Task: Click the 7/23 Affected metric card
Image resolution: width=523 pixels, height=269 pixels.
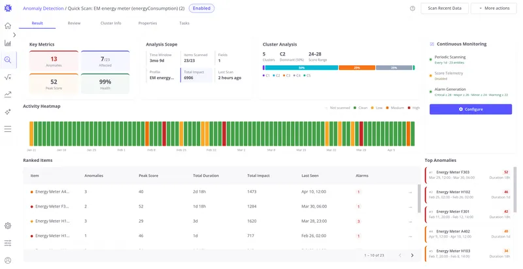Action: click(105, 61)
